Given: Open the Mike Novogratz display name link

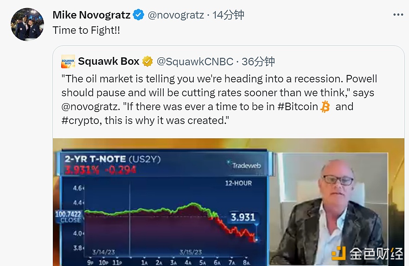Looking at the screenshot, I should coord(91,15).
